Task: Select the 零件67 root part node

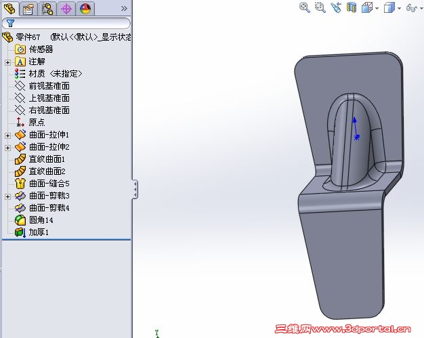Action: 66,37
